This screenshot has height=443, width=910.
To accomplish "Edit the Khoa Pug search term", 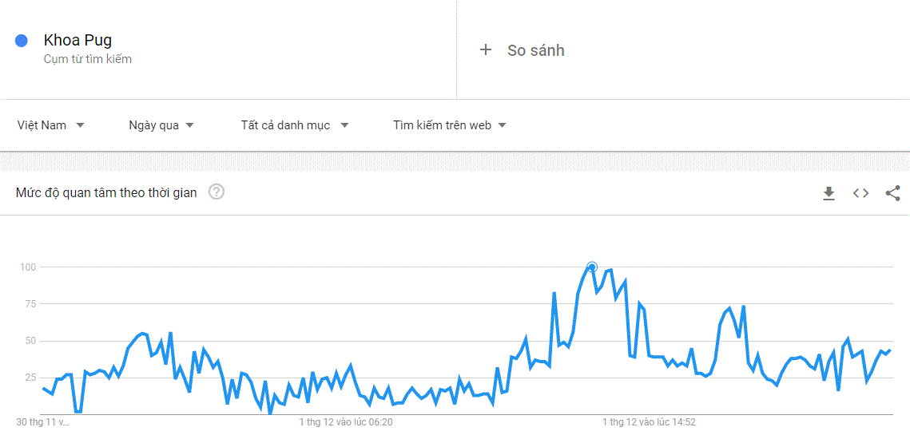I will tap(77, 41).
